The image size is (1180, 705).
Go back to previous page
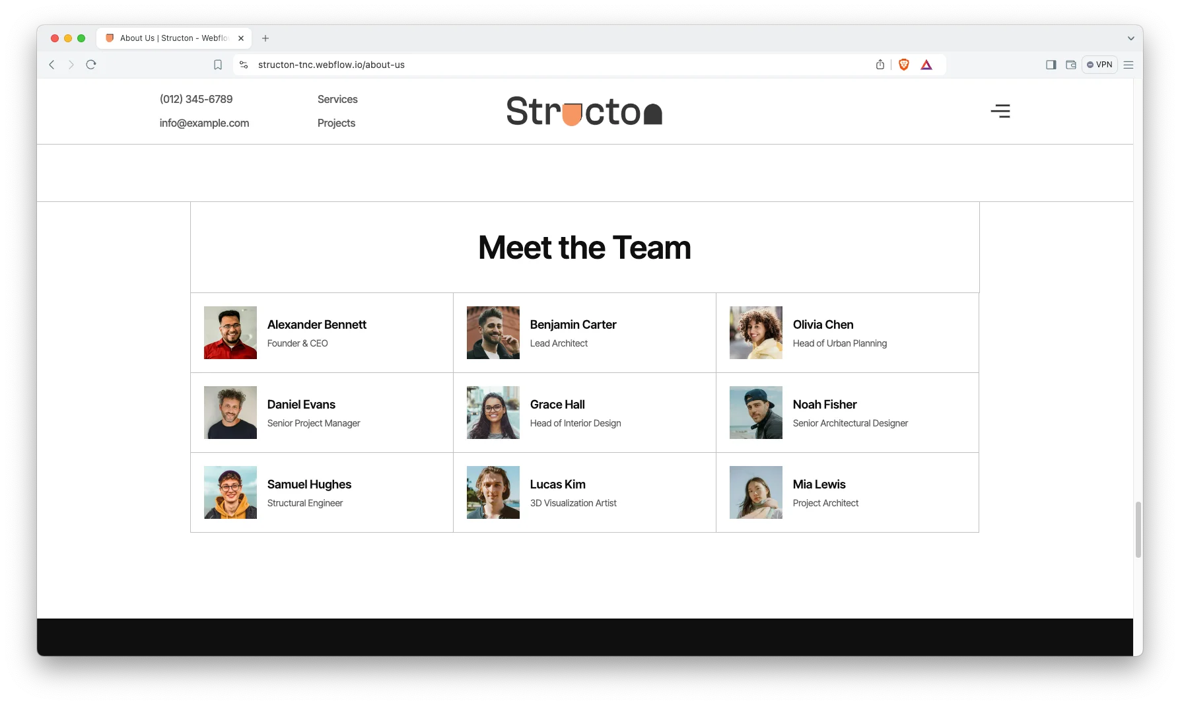click(x=52, y=65)
